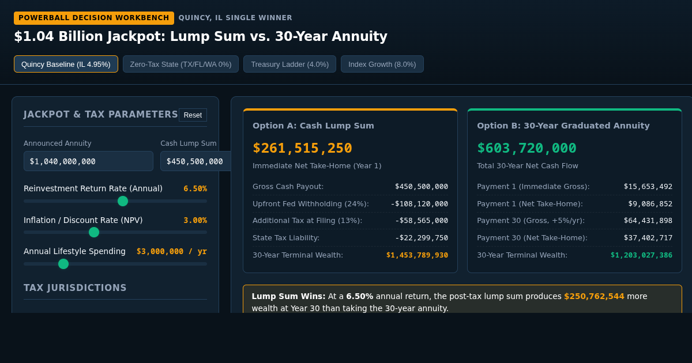Click the $261,515,250 lump sum net amount
Screen dimensions: 692x363
click(302, 148)
